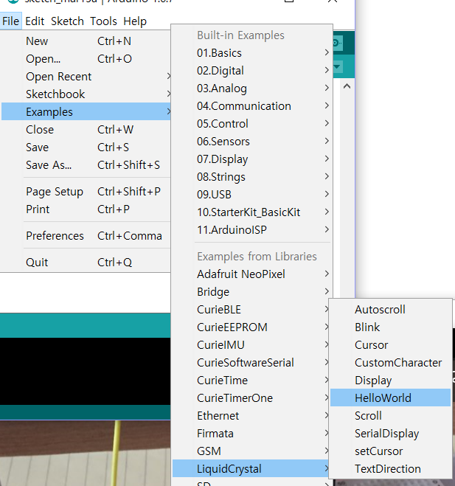455x486 pixels.
Task: Choose Close from File menu
Action: click(x=86, y=129)
